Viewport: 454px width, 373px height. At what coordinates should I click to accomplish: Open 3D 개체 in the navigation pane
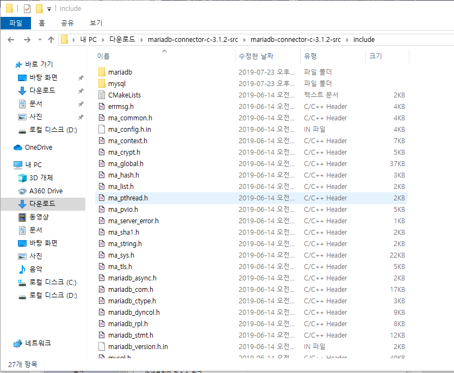(x=41, y=178)
